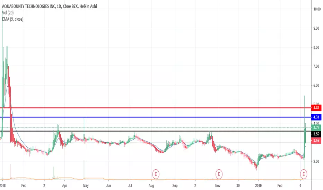Viewport: 323px width, 190px height.
Task: Click the Apr label on time axis
Action: [64, 186]
